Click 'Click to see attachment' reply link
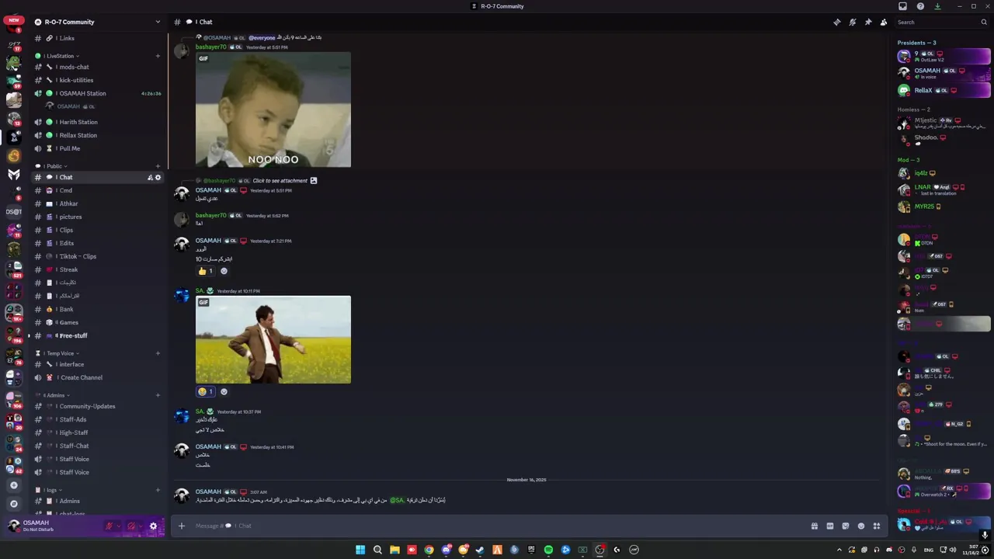The height and width of the screenshot is (559, 994). [280, 181]
